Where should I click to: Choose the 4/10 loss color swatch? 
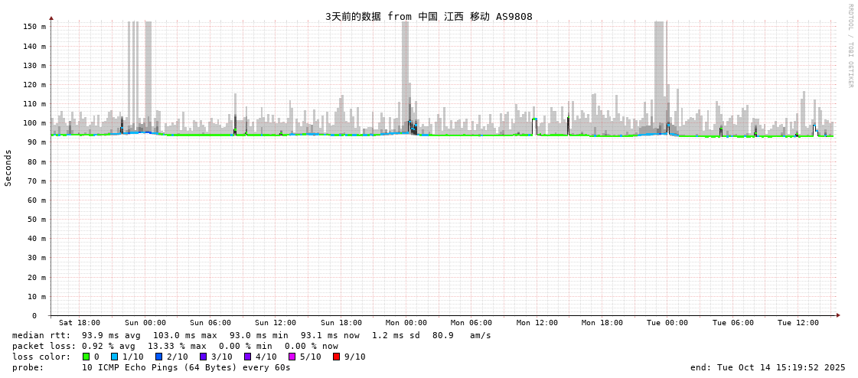point(247,357)
